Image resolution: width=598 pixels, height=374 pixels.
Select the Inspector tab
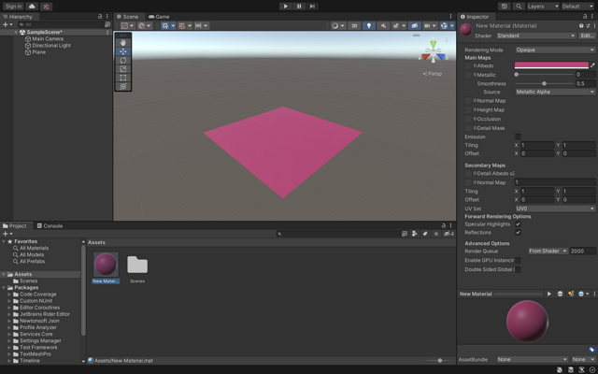pos(475,17)
